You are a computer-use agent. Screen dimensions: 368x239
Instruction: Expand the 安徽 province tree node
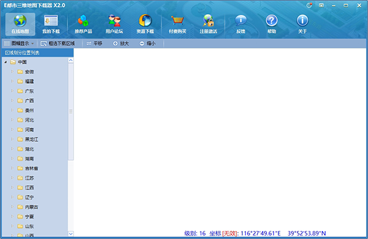[12, 72]
